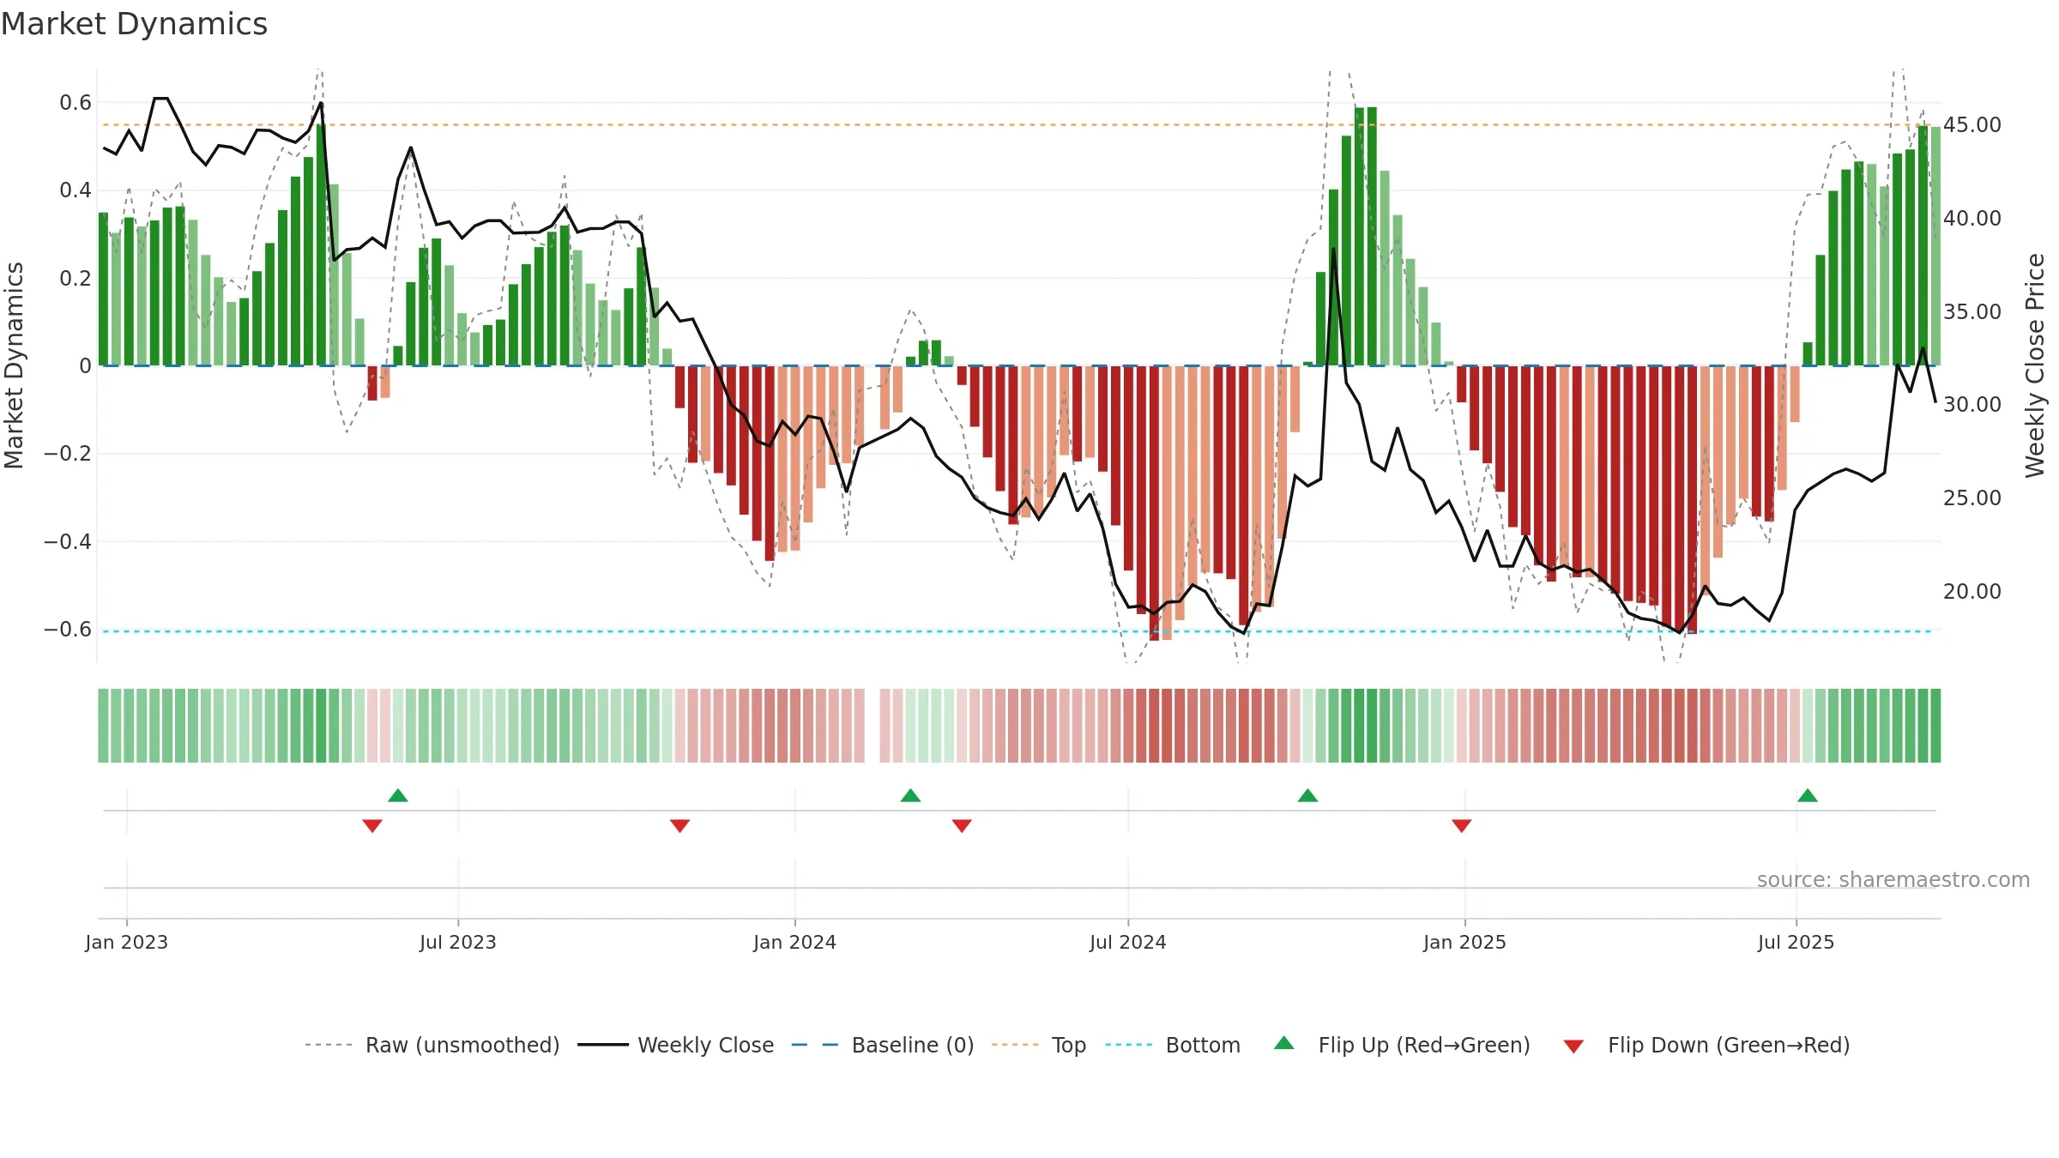Toggle the Top legend entry
2059x1158 pixels.
click(1038, 1045)
